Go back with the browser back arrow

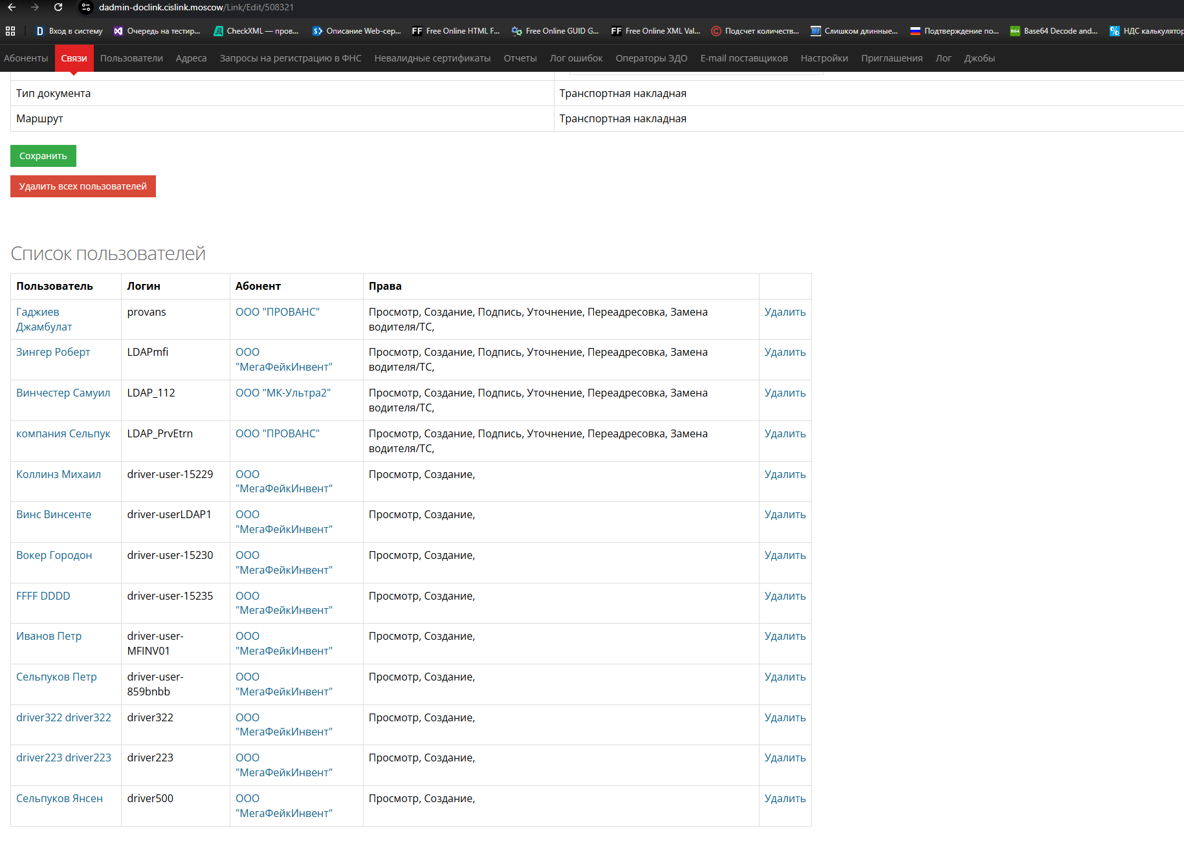12,7
